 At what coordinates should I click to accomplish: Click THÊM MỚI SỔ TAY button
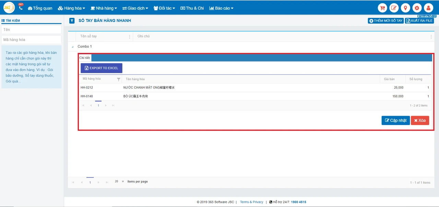pos(386,21)
